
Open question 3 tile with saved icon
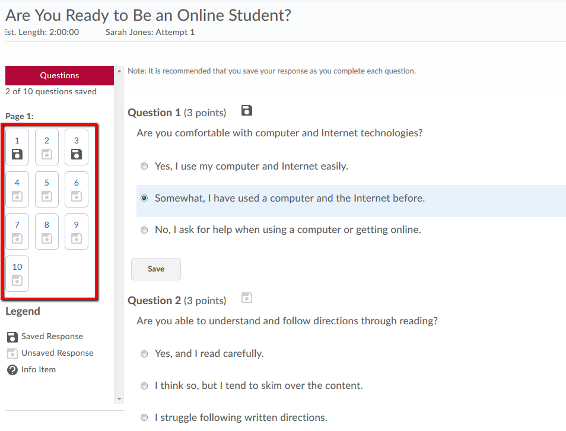[77, 147]
